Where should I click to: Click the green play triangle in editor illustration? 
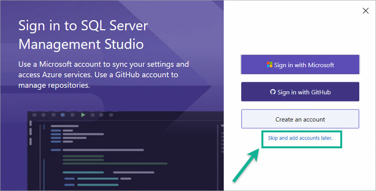83,115
